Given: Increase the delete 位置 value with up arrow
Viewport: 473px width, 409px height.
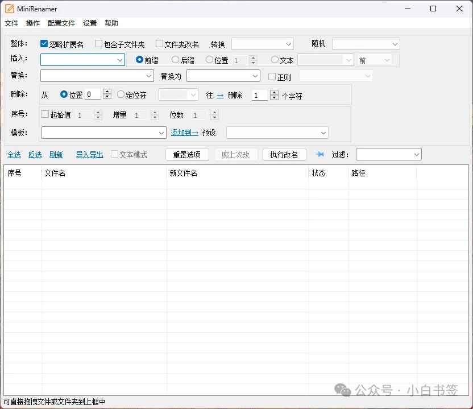Looking at the screenshot, I should pyautogui.click(x=107, y=92).
